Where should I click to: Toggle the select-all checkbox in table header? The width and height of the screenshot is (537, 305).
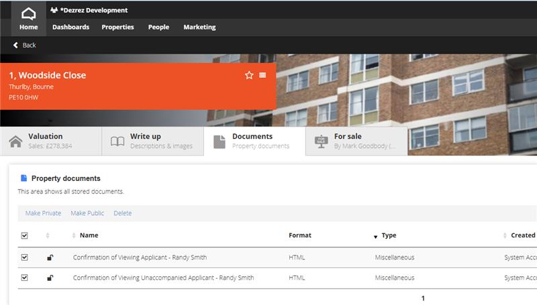25,235
